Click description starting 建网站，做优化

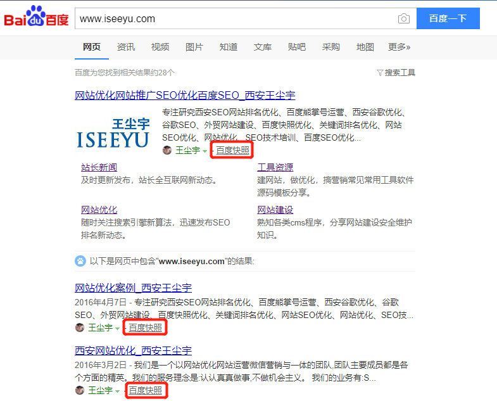(336, 186)
